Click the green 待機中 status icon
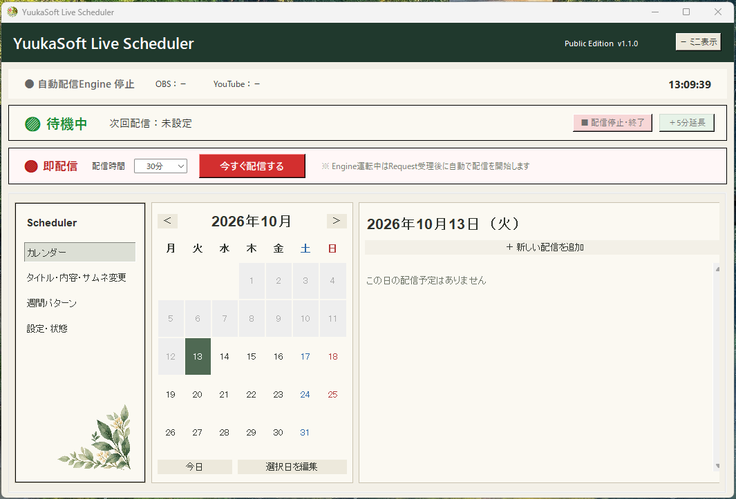Image resolution: width=736 pixels, height=499 pixels. pyautogui.click(x=32, y=124)
